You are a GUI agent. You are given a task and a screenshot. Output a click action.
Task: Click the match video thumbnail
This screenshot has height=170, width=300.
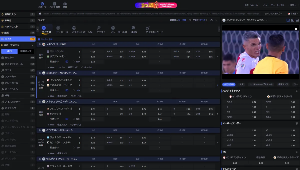coord(260,52)
